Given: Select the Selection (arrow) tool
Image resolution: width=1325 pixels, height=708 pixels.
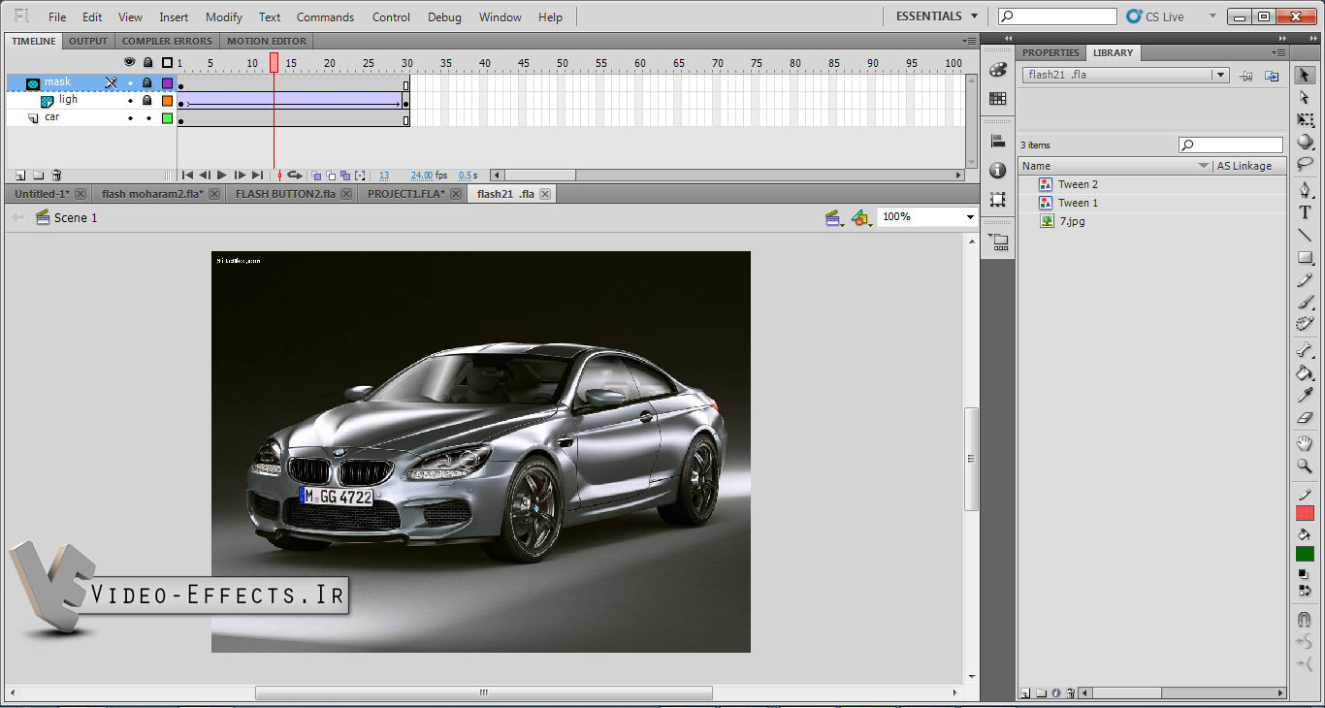Looking at the screenshot, I should pyautogui.click(x=1305, y=76).
